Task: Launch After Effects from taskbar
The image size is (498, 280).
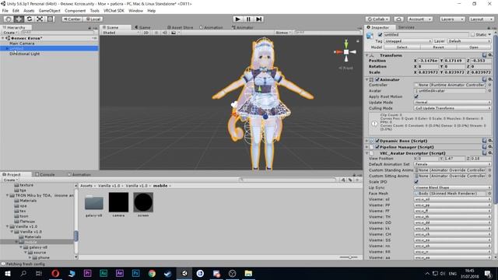Action: 120,273
